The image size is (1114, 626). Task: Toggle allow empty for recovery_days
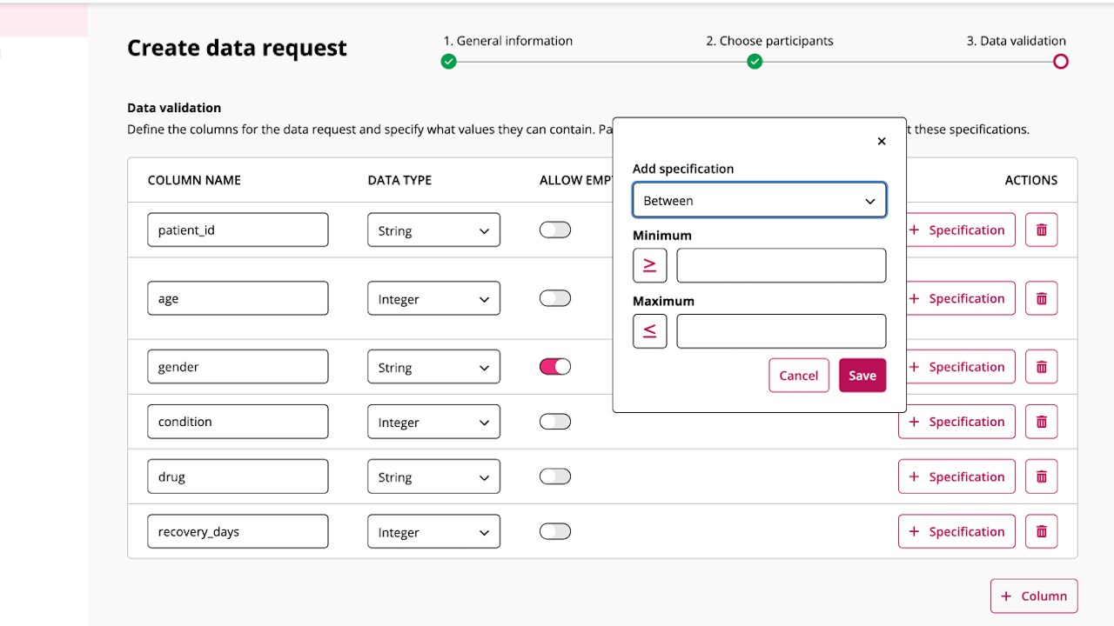point(555,531)
